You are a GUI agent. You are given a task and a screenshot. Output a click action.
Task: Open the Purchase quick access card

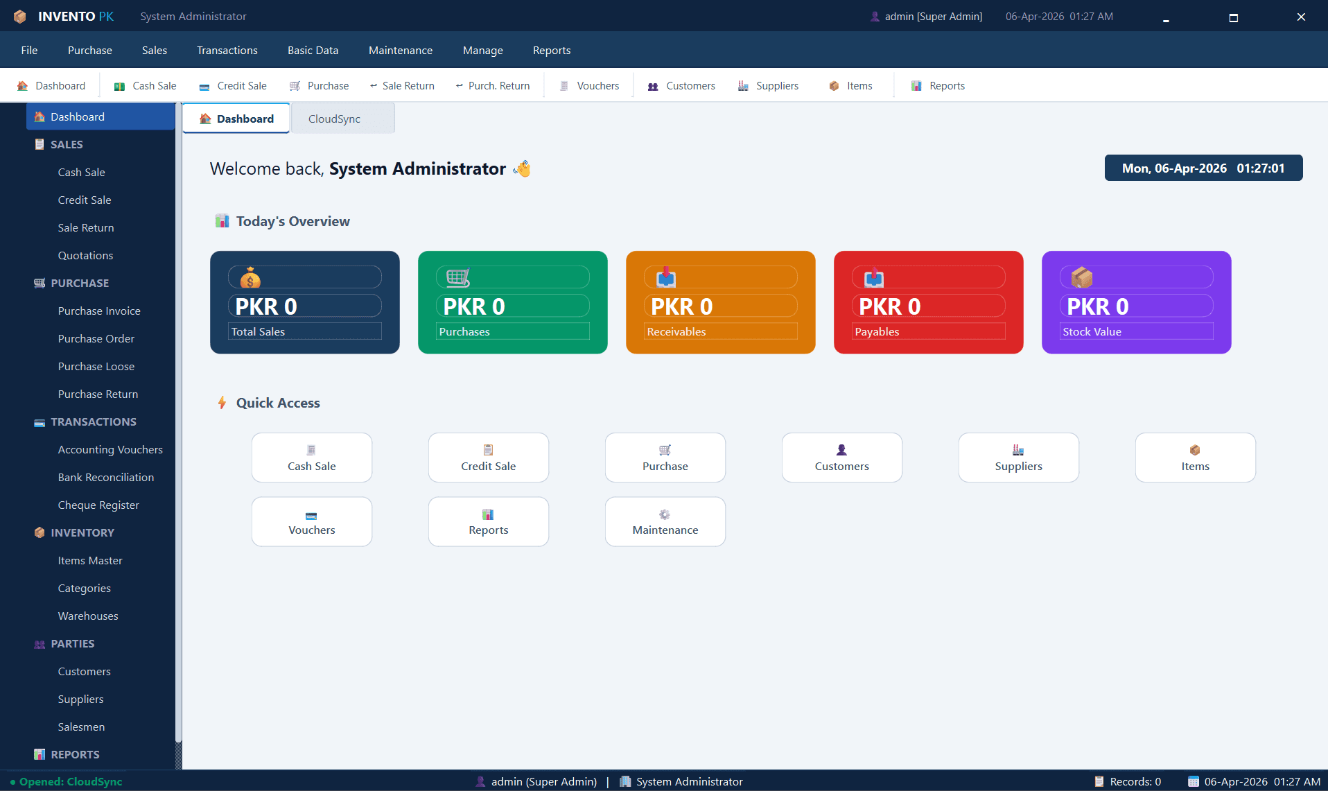(665, 457)
